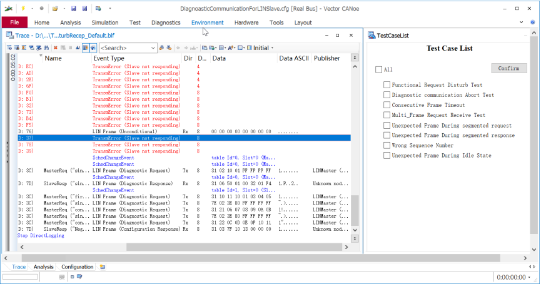
Task: Click the find next icon right of Search box
Action: (169, 48)
